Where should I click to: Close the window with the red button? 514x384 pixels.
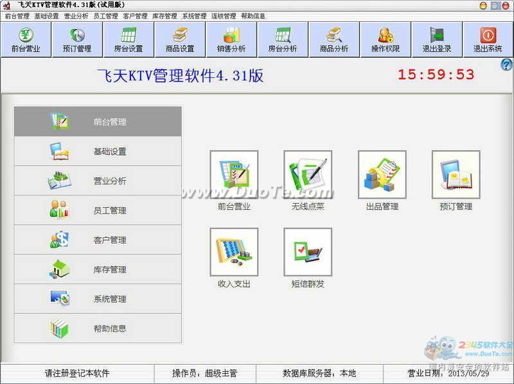click(506, 6)
